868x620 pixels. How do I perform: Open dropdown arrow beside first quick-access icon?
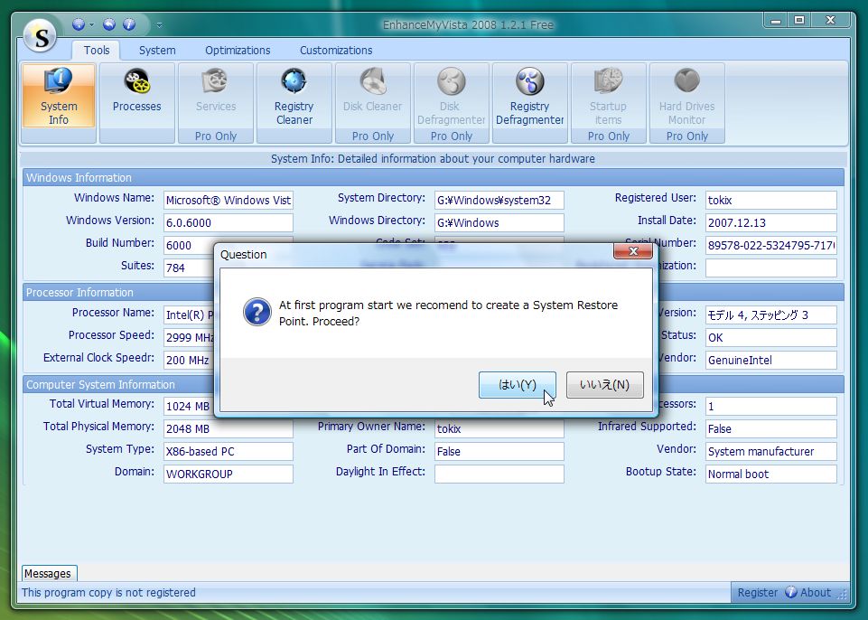tap(92, 25)
